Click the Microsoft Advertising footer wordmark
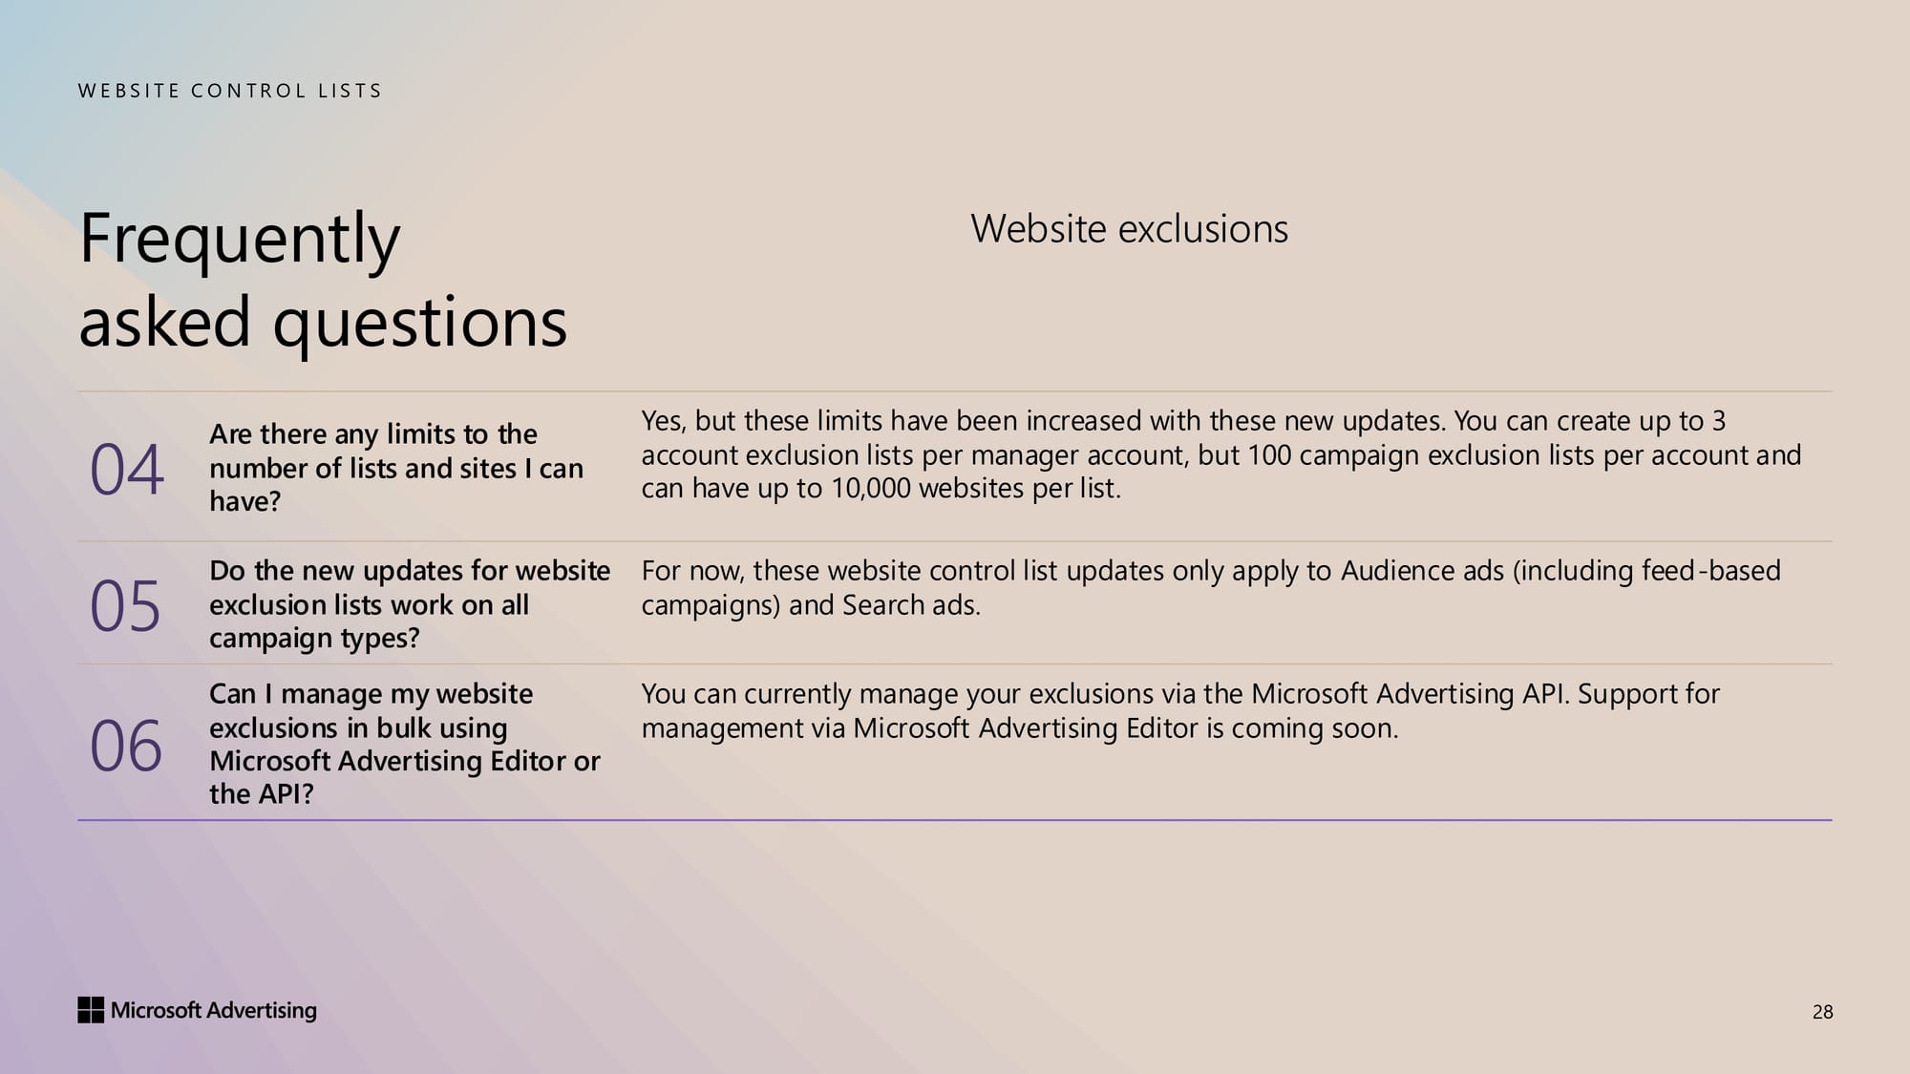 pos(213,1010)
